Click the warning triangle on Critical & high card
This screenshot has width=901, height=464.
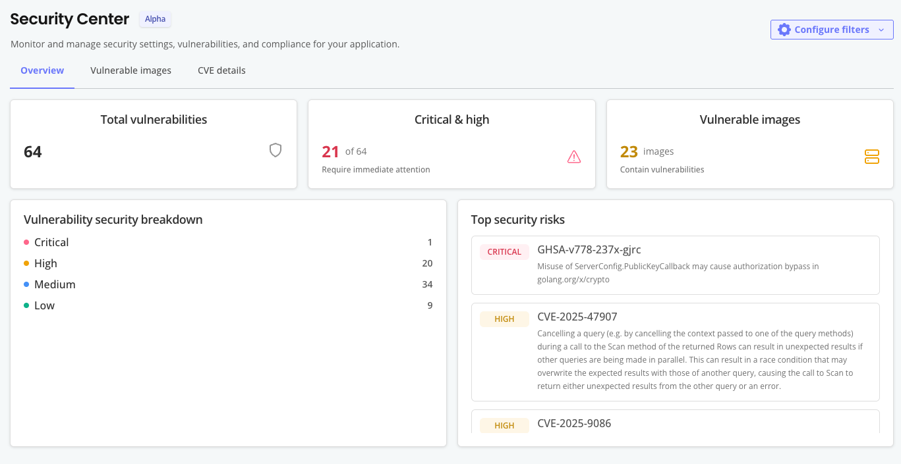[x=574, y=157]
